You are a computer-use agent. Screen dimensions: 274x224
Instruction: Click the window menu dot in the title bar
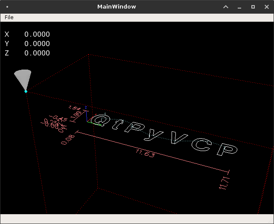[7, 7]
